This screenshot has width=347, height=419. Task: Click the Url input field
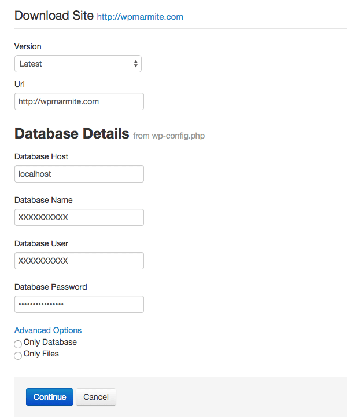(x=79, y=101)
